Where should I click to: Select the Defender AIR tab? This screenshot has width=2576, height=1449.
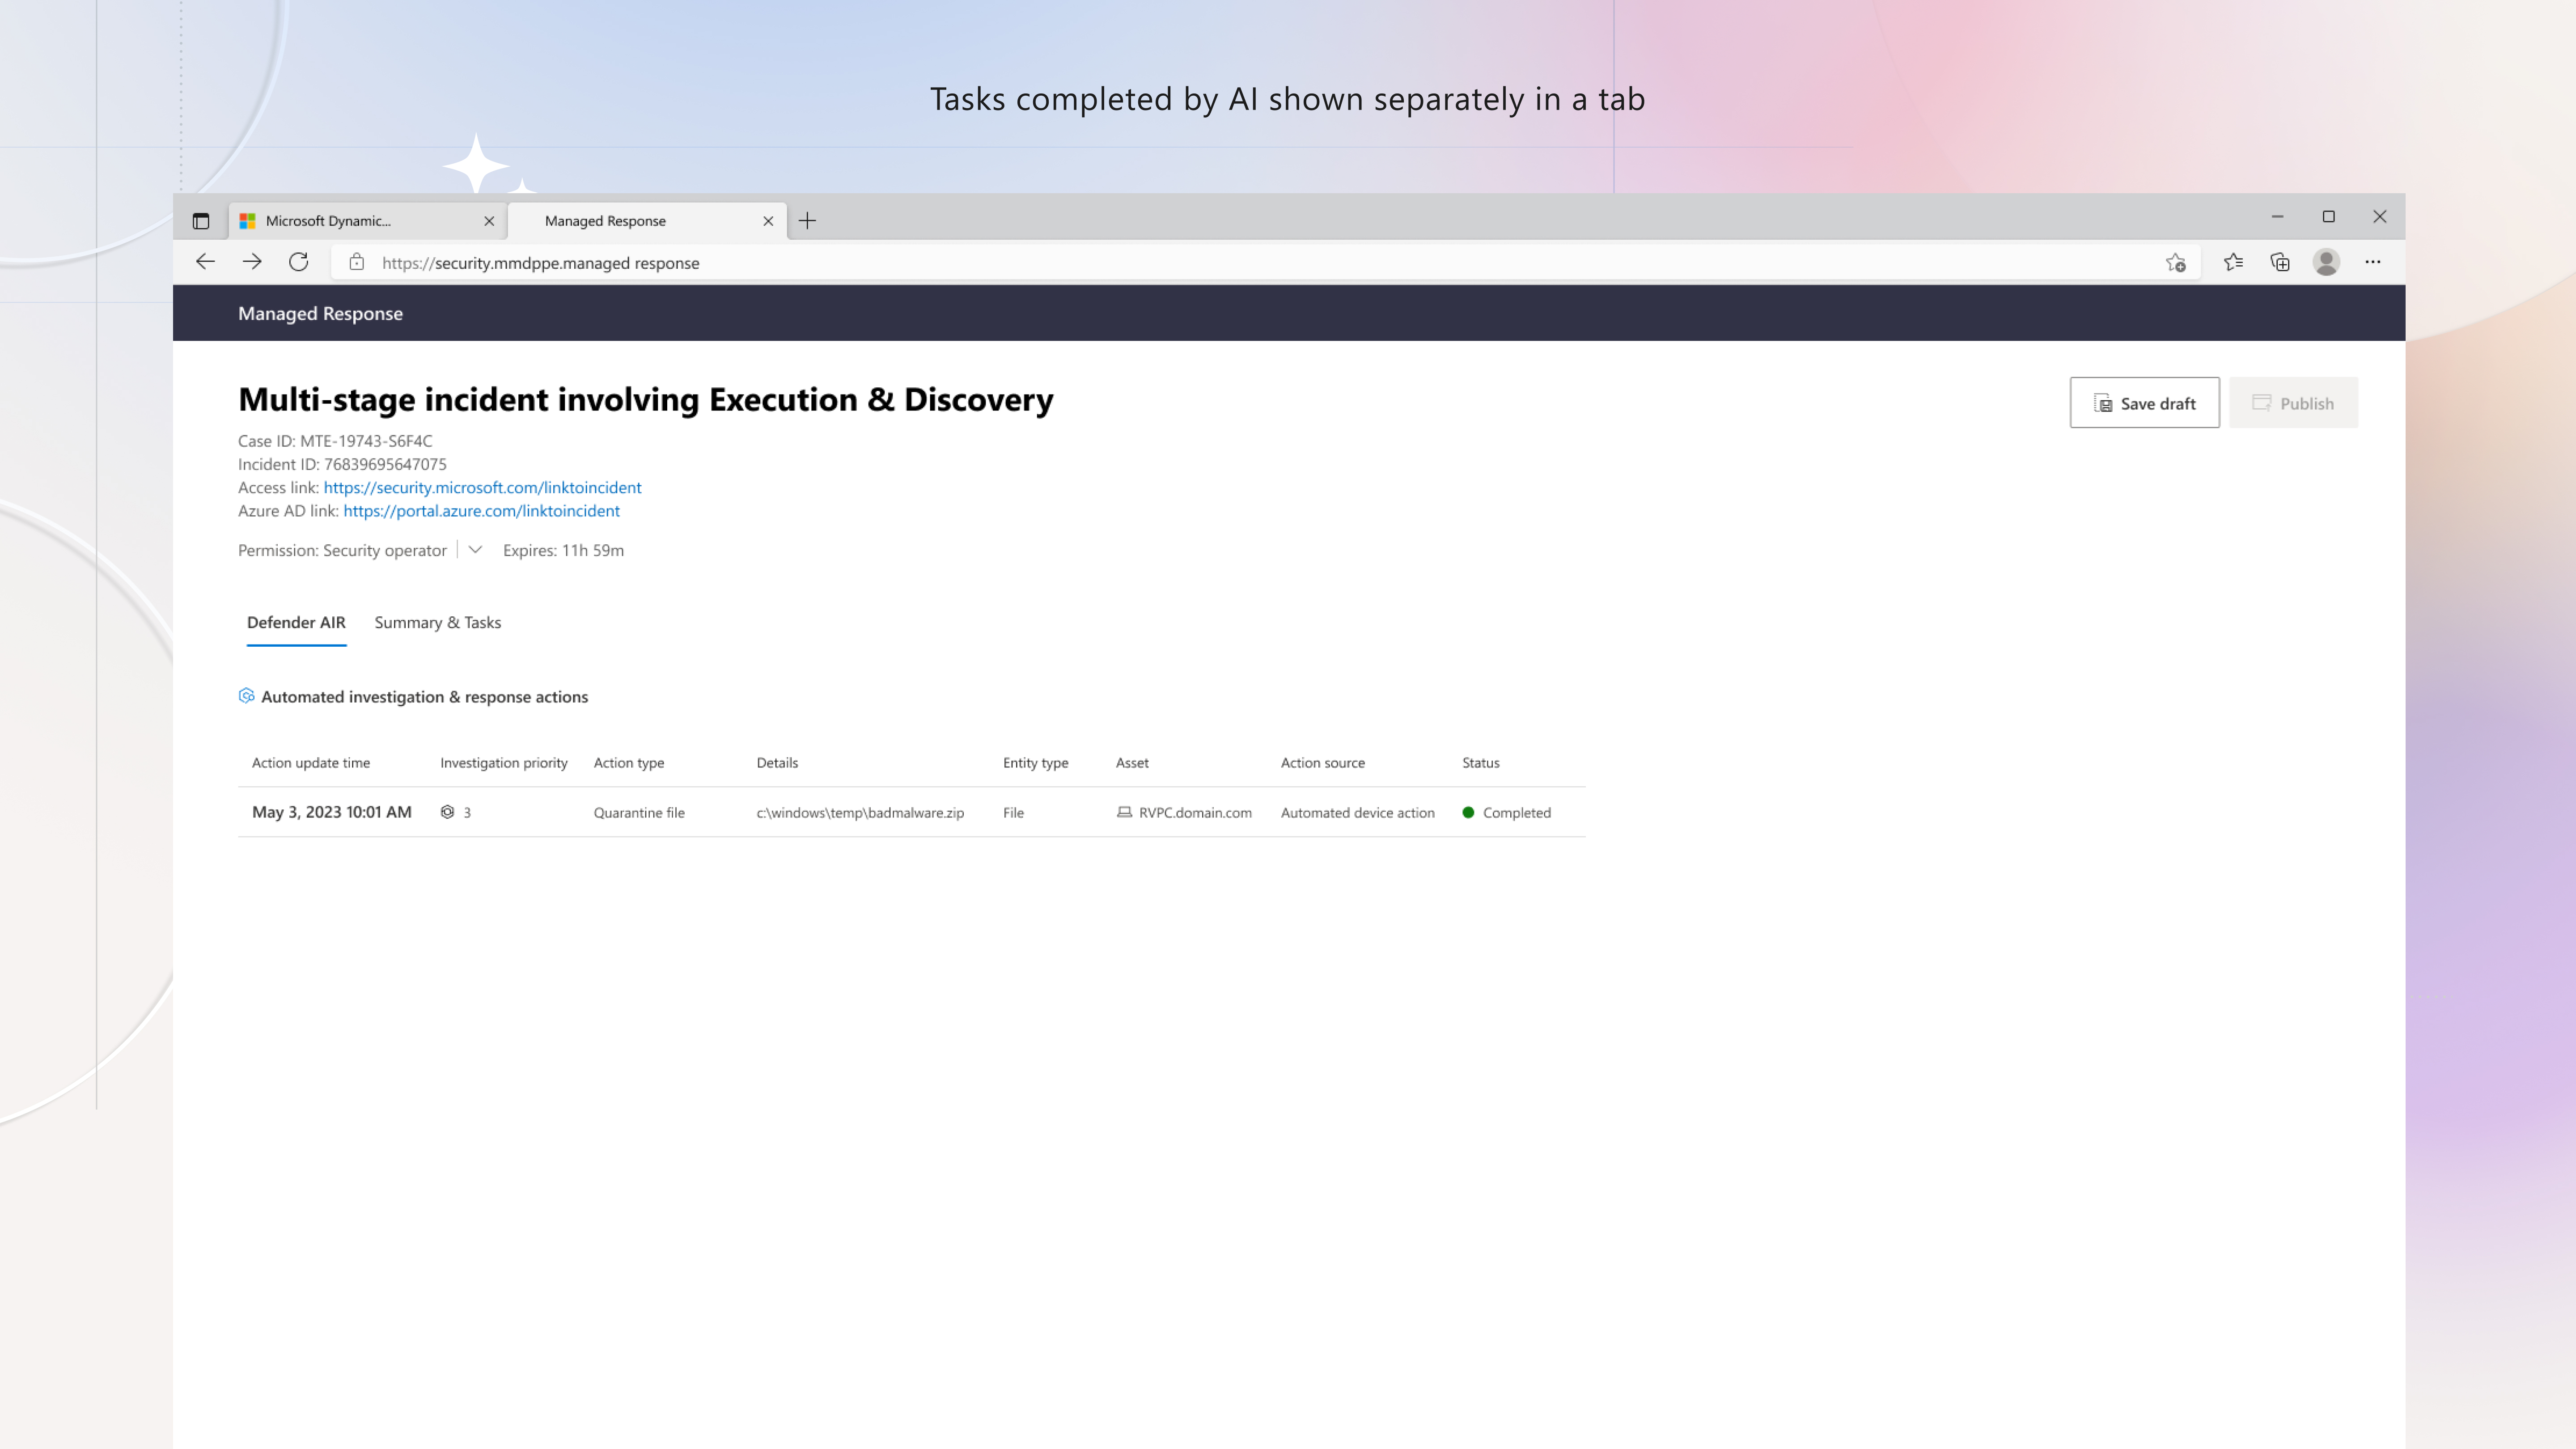coord(296,622)
